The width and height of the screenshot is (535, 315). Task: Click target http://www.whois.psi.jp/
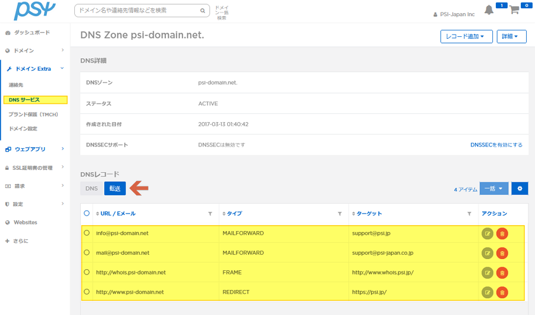coord(383,272)
